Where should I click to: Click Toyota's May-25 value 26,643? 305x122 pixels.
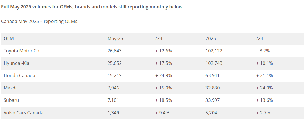click(x=114, y=51)
